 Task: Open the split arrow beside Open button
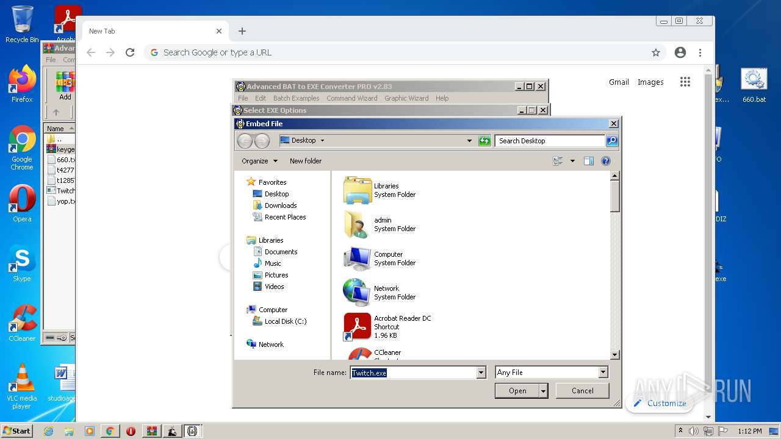coord(543,391)
